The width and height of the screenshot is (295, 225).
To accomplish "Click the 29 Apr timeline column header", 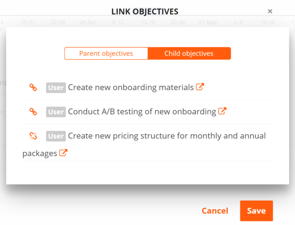I will point(88,22).
